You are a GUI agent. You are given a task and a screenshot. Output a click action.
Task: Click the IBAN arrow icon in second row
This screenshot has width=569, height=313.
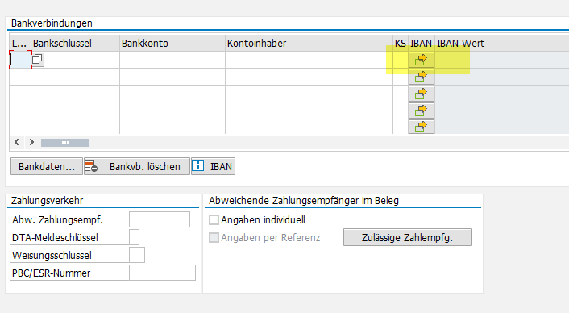point(421,77)
